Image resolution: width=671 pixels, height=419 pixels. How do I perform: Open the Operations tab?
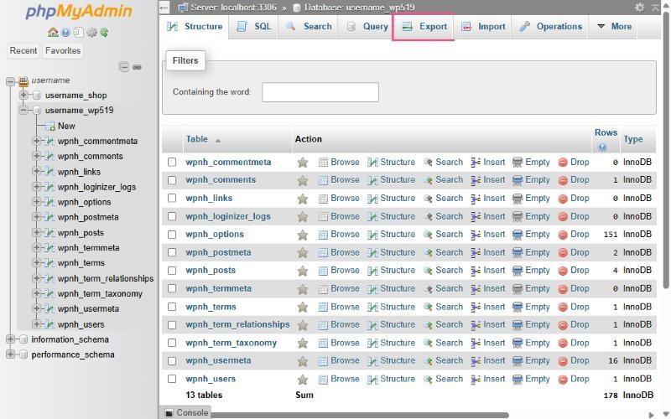coord(550,27)
